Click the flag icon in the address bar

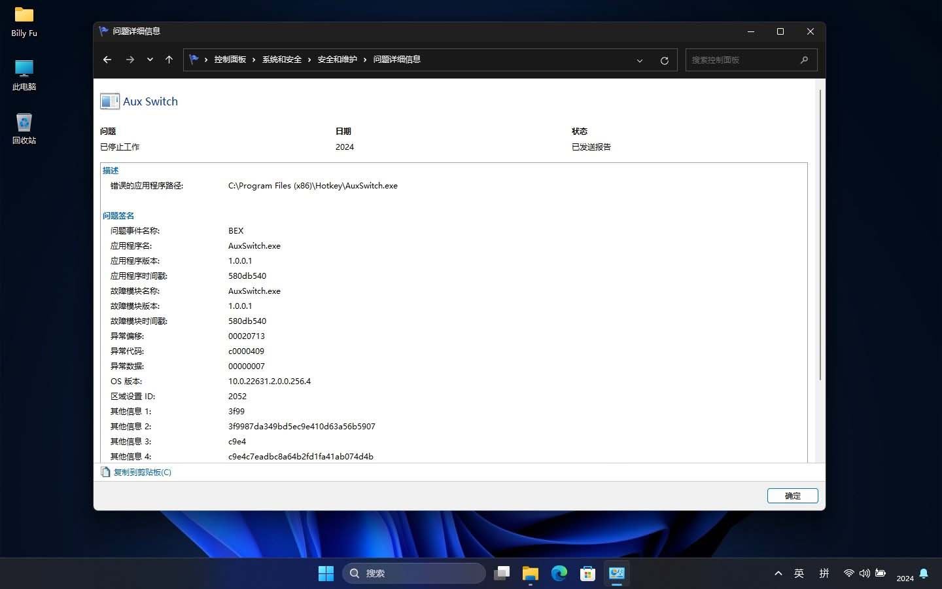click(x=194, y=59)
